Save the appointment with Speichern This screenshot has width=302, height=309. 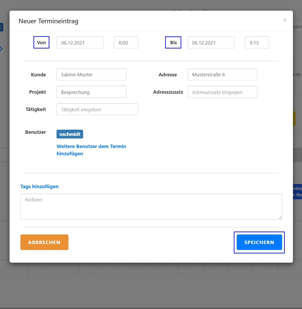[x=259, y=242]
